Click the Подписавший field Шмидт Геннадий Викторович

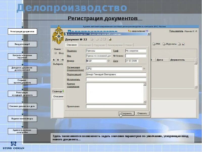click(x=116, y=74)
